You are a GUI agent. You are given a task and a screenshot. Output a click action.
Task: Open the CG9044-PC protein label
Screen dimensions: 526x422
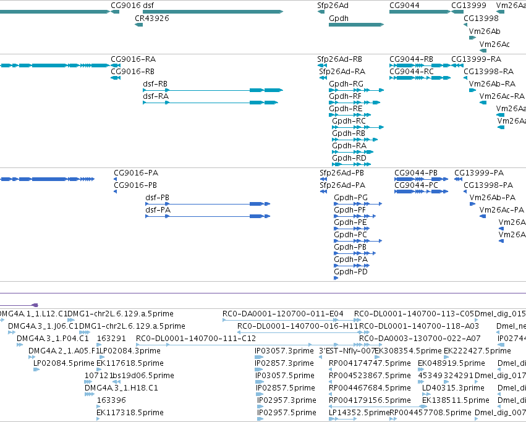click(x=416, y=185)
